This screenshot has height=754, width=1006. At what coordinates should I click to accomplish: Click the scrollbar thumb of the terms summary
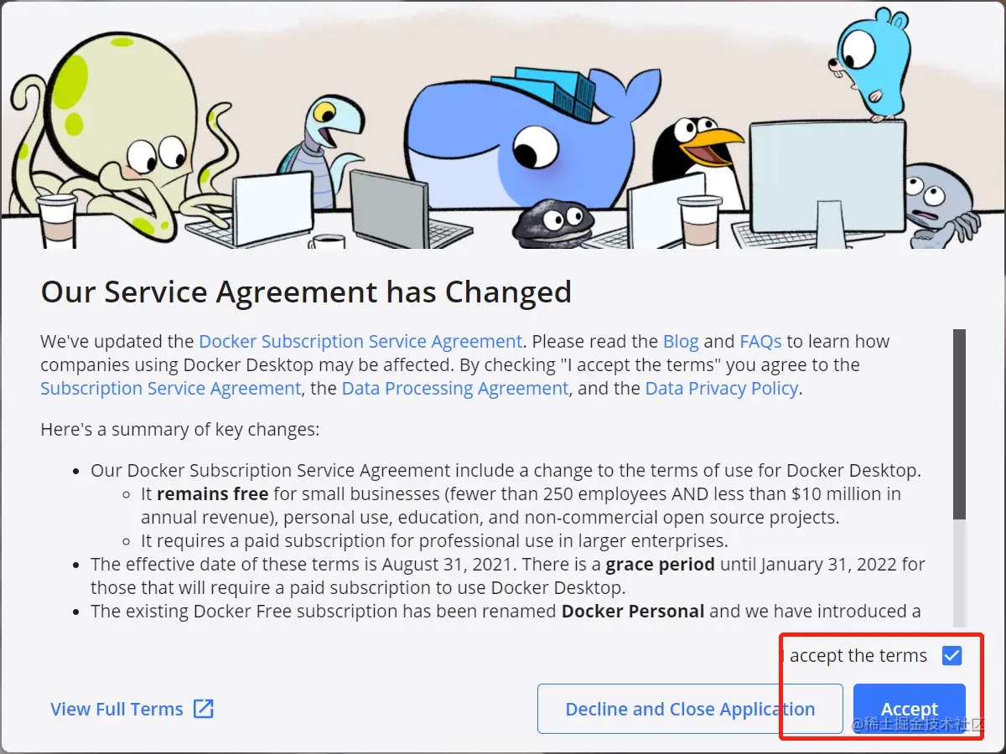959,424
